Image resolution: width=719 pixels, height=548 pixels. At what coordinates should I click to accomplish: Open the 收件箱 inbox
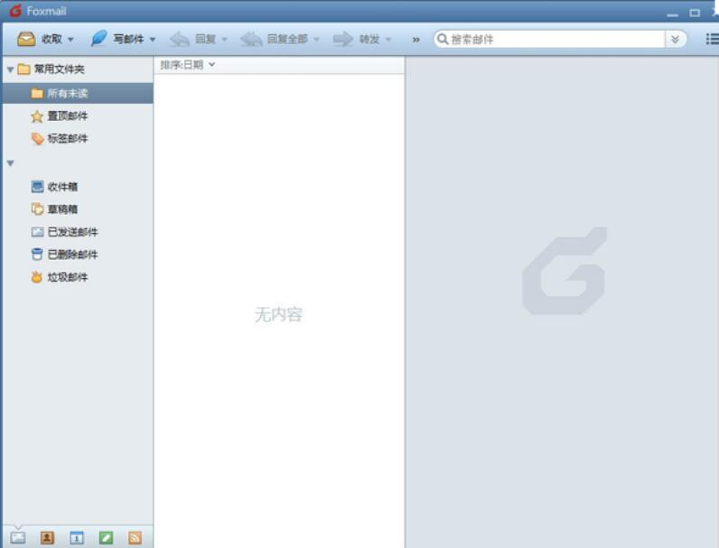(x=54, y=187)
